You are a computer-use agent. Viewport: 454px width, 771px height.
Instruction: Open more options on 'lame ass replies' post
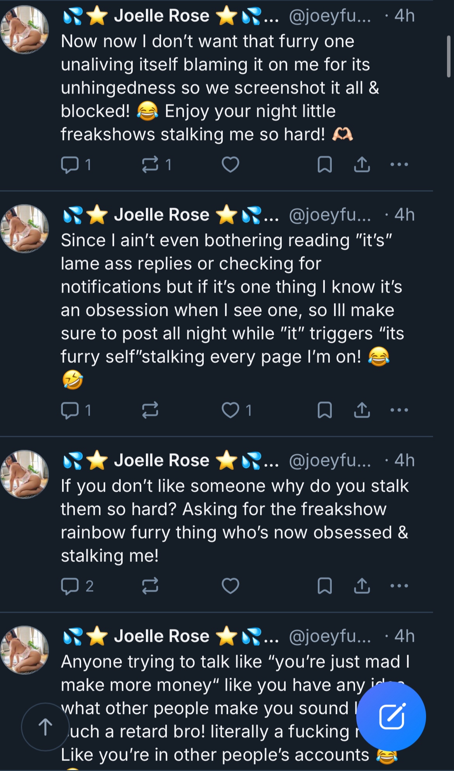click(x=399, y=410)
